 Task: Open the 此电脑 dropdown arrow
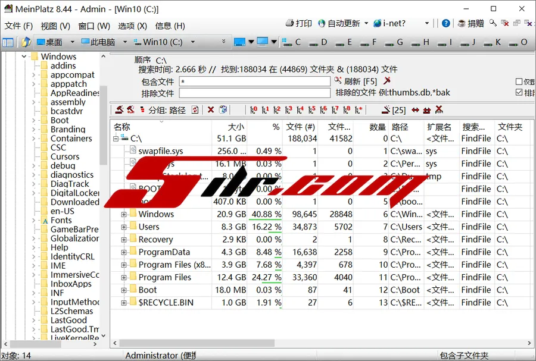125,42
